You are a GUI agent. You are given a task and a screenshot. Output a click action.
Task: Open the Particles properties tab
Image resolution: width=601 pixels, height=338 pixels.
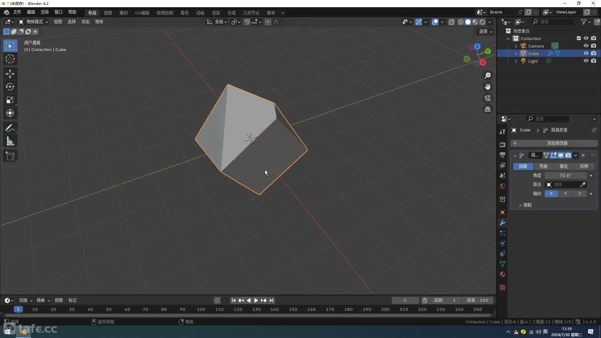point(502,233)
